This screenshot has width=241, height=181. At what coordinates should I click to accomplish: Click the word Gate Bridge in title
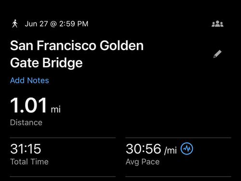[x=46, y=63]
